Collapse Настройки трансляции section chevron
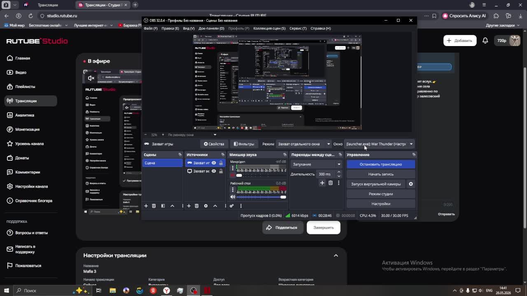 click(x=336, y=255)
